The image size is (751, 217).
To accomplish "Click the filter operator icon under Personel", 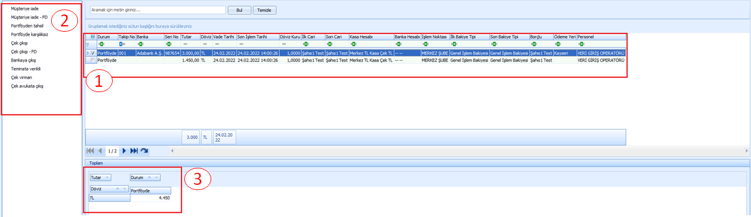I will pyautogui.click(x=581, y=44).
